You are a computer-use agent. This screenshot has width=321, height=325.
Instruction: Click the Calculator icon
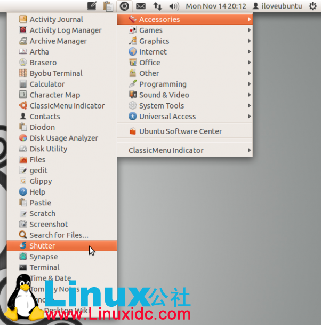[23, 84]
